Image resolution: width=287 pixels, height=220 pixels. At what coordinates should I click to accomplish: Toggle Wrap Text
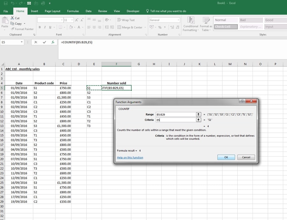click(x=126, y=20)
